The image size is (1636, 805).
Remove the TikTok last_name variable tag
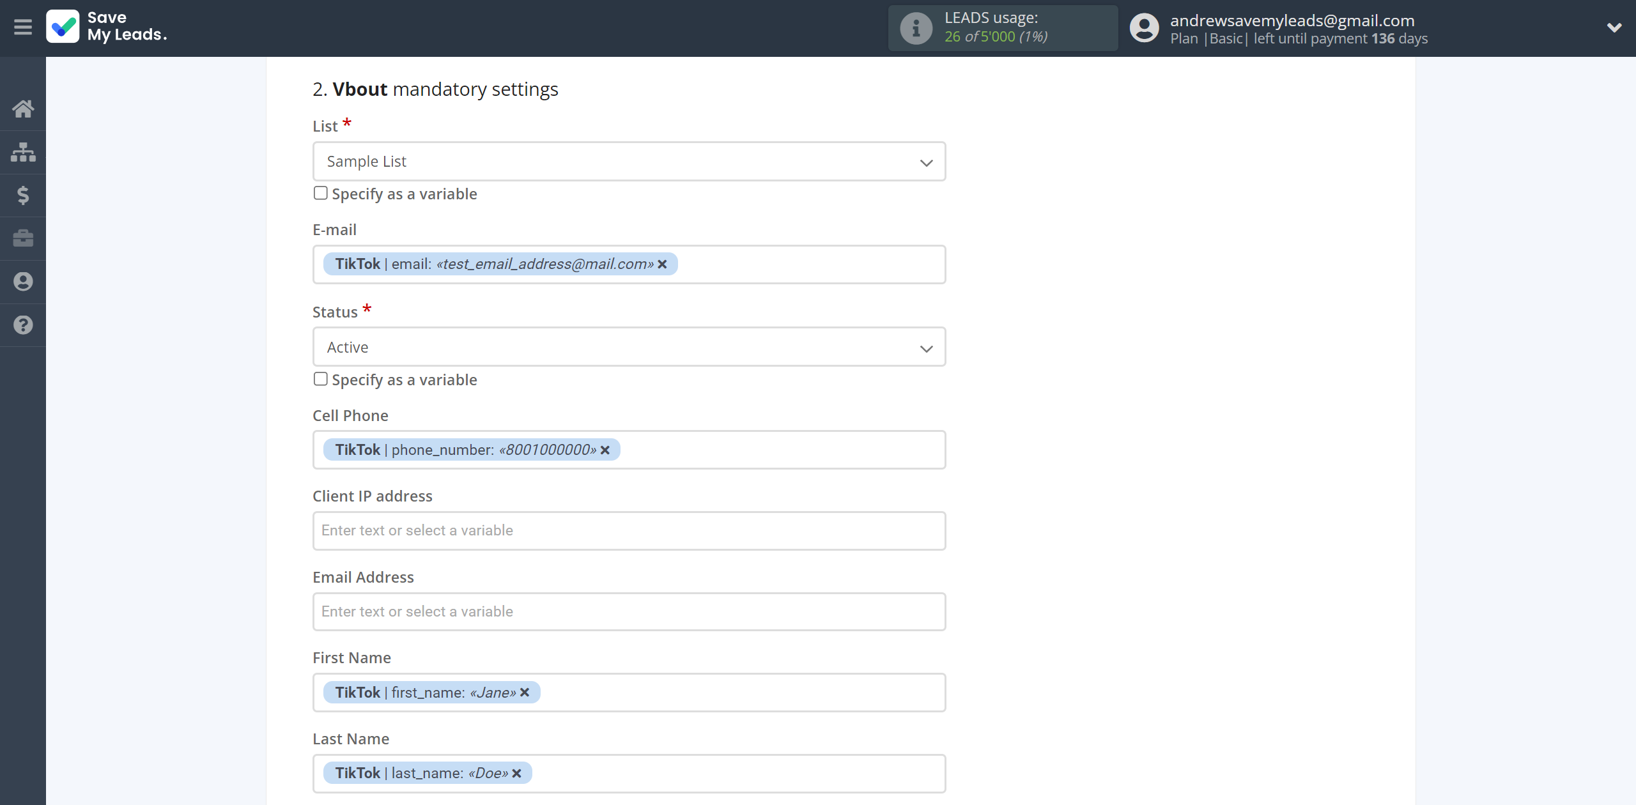click(x=517, y=774)
